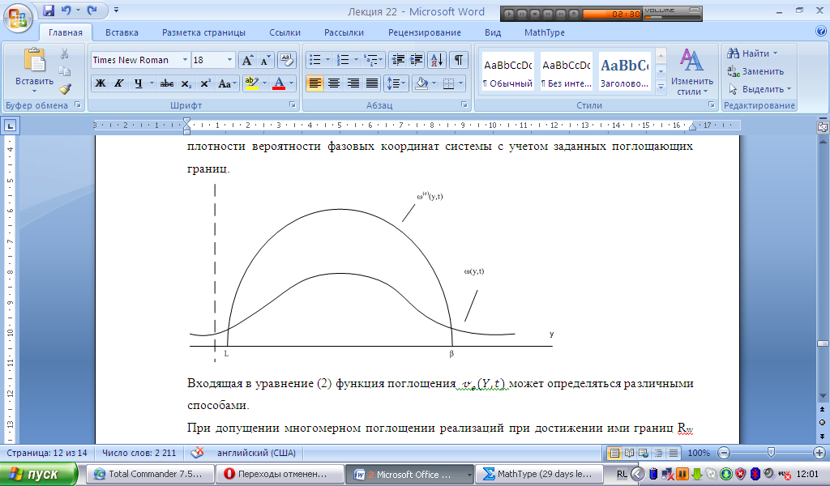This screenshot has width=830, height=486.
Task: Open the Шрифт dialog launcher
Action: pyautogui.click(x=292, y=104)
